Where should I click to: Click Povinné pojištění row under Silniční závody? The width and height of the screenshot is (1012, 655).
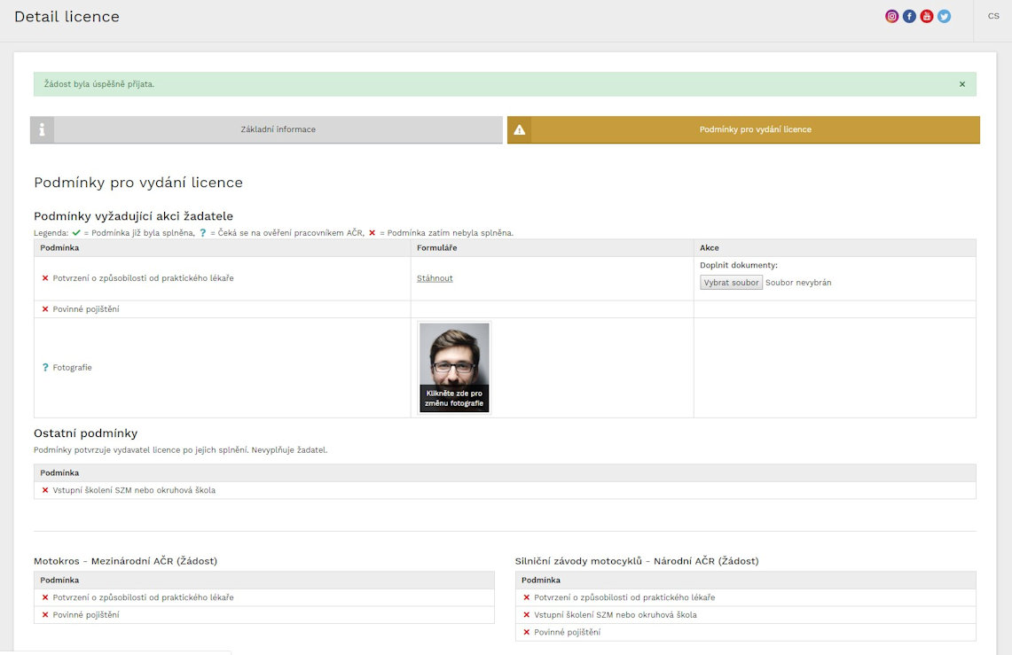(x=567, y=632)
